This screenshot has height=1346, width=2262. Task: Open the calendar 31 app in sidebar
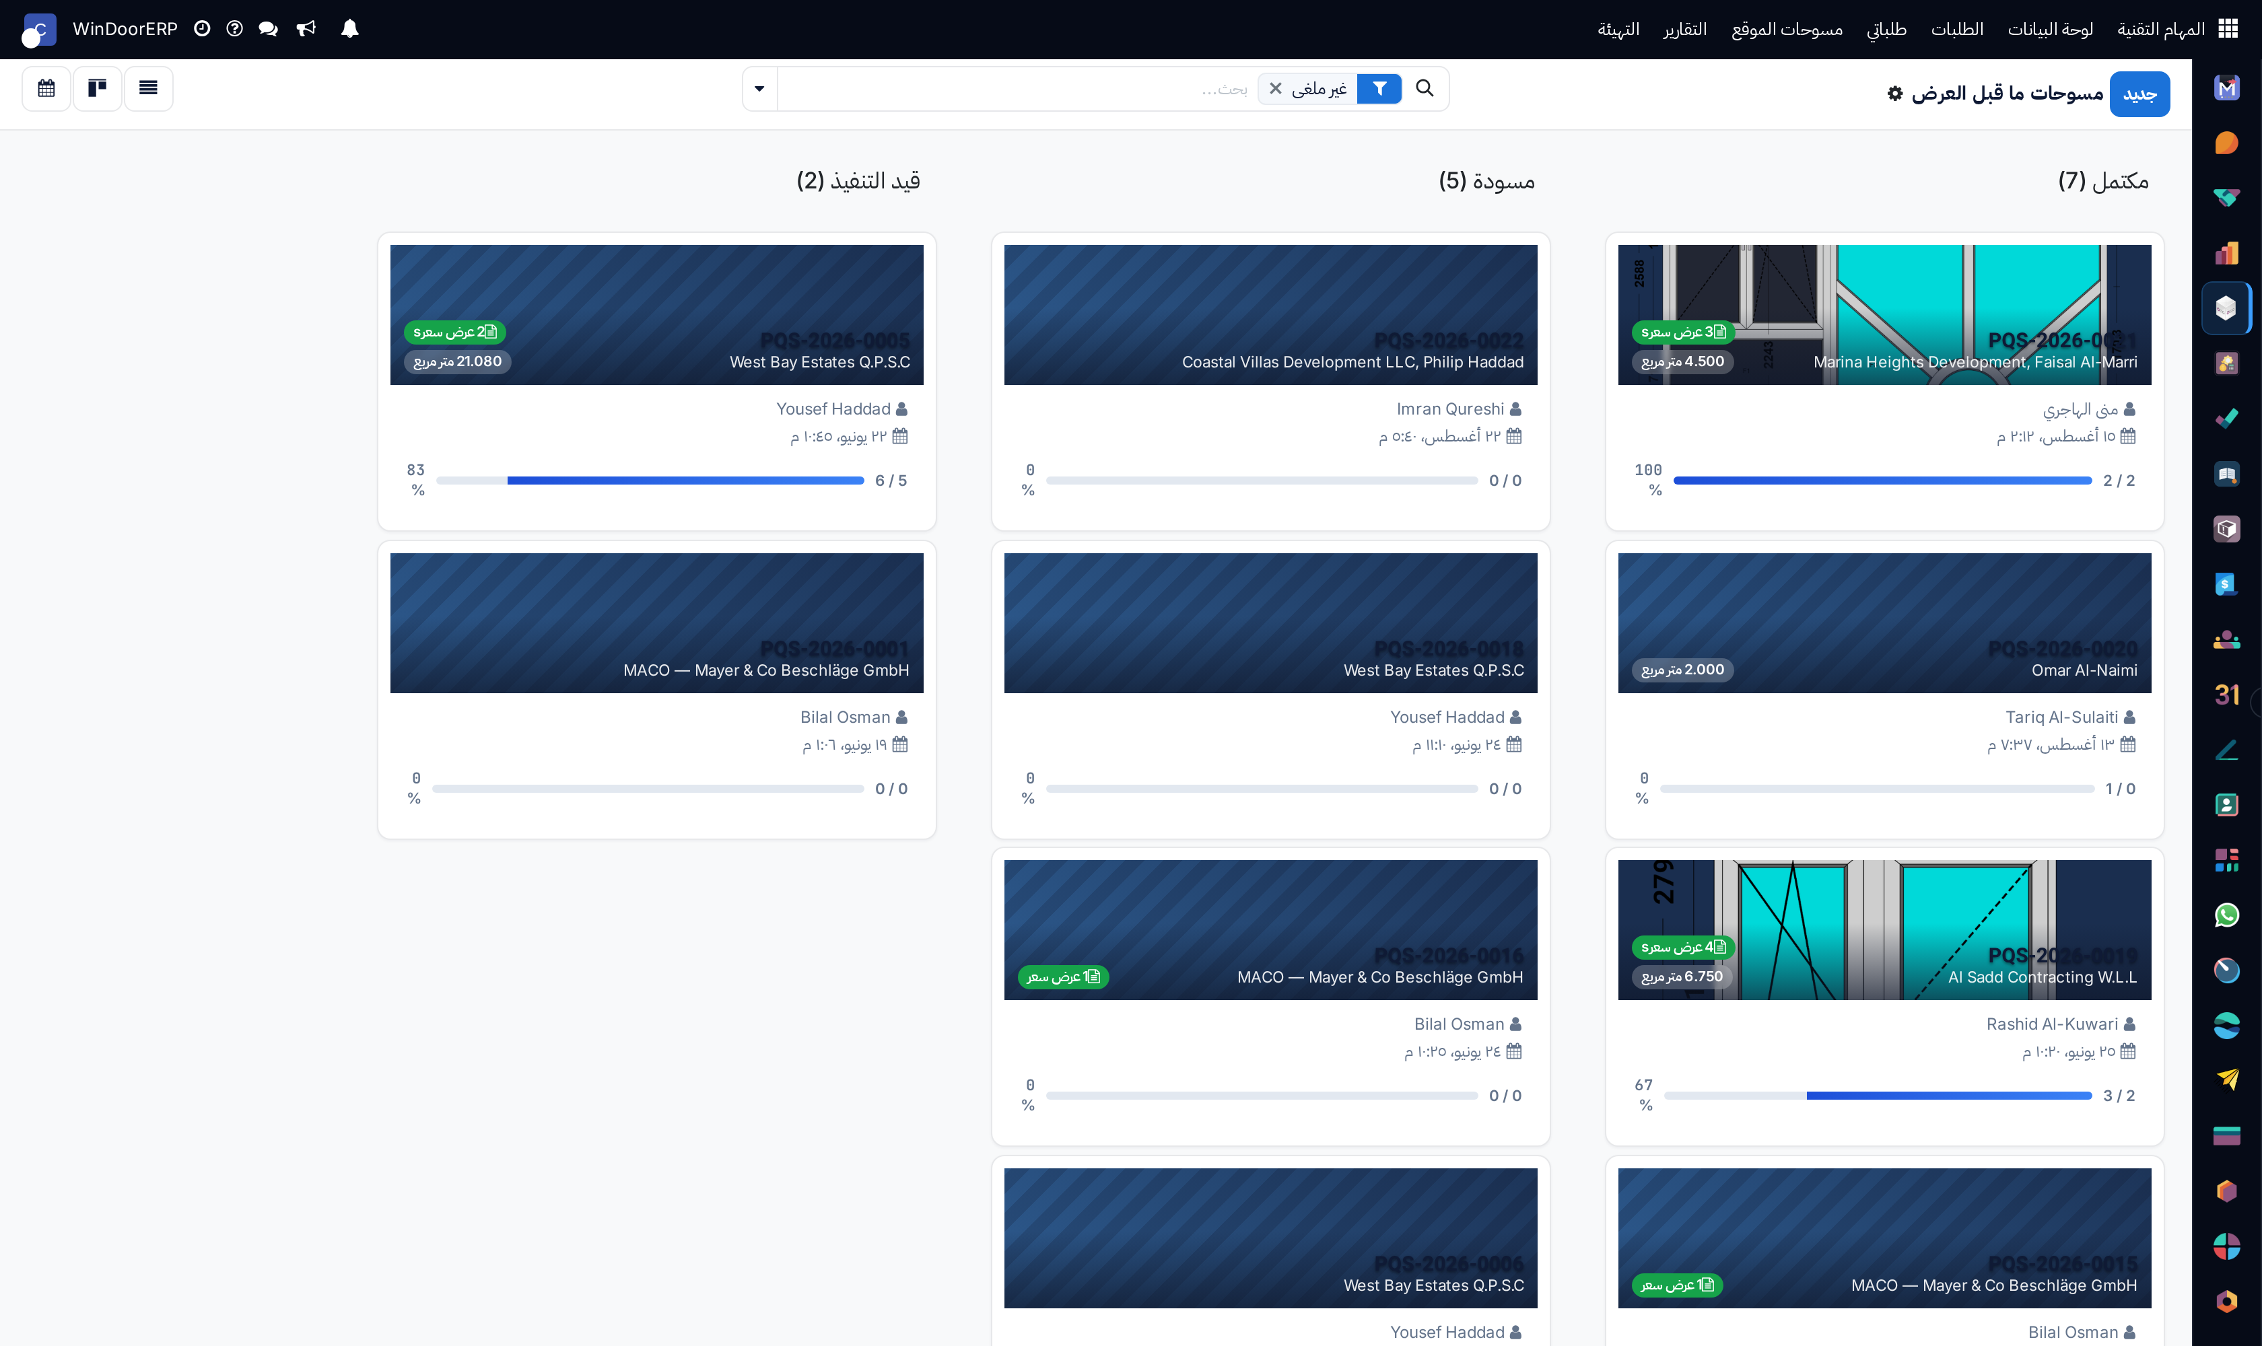tap(2226, 695)
